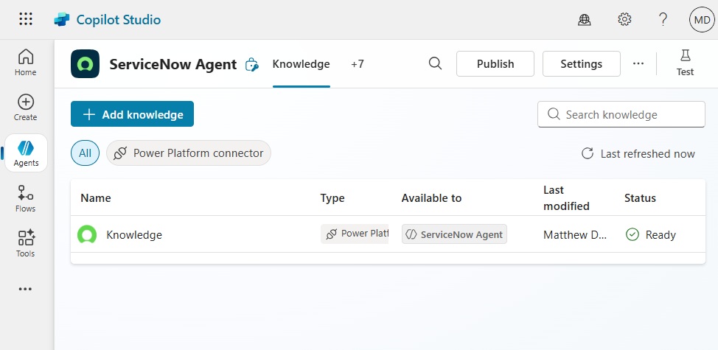Open the Create page from sidebar

click(x=26, y=108)
